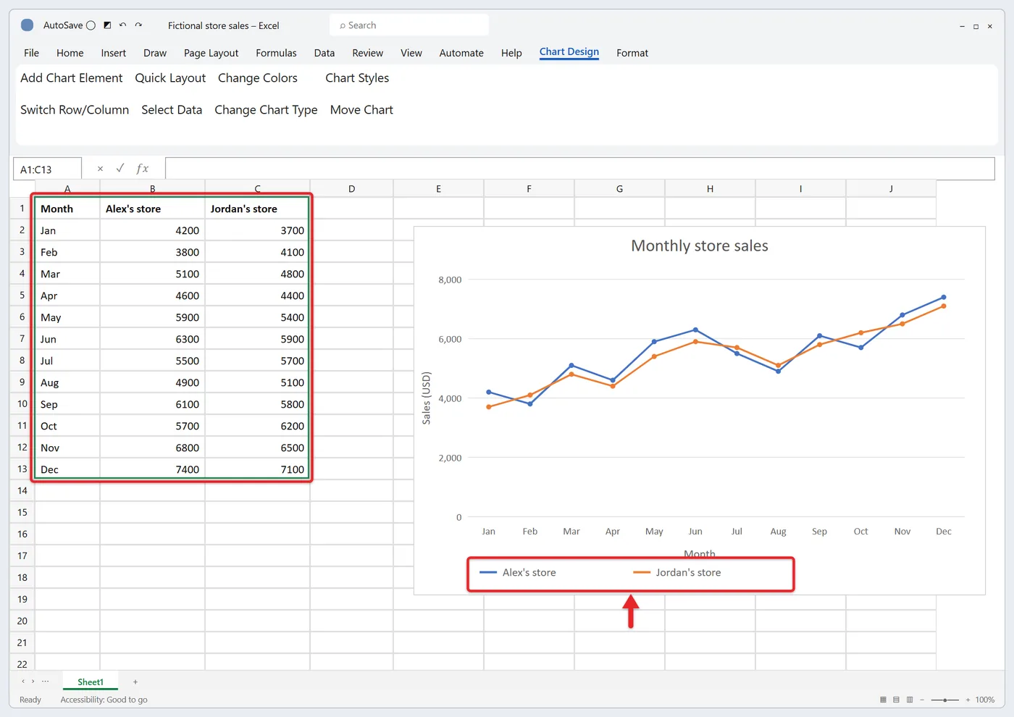Click inside the formula bar
The height and width of the screenshot is (717, 1014).
(x=580, y=169)
